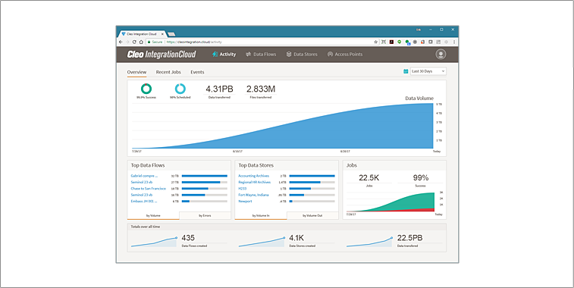This screenshot has height=288, width=574.
Task: Click the 2.833M Files transferred value
Action: point(261,89)
